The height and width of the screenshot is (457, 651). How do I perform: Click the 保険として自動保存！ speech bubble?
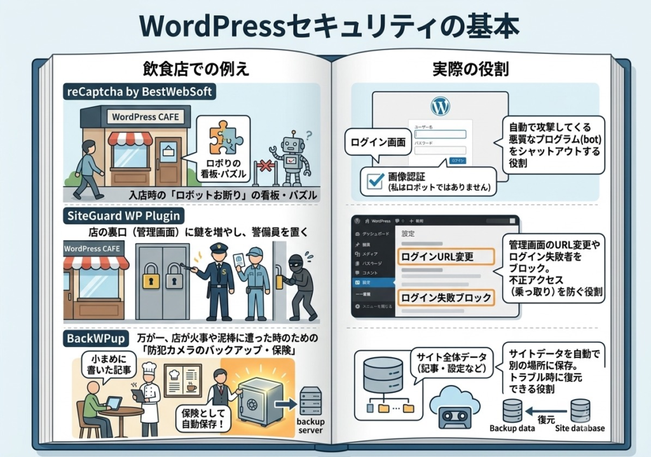coord(203,418)
